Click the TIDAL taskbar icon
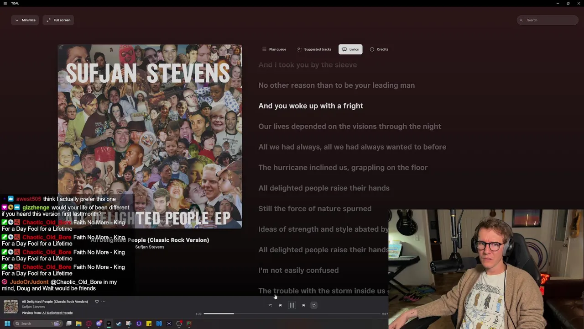 pyautogui.click(x=109, y=324)
